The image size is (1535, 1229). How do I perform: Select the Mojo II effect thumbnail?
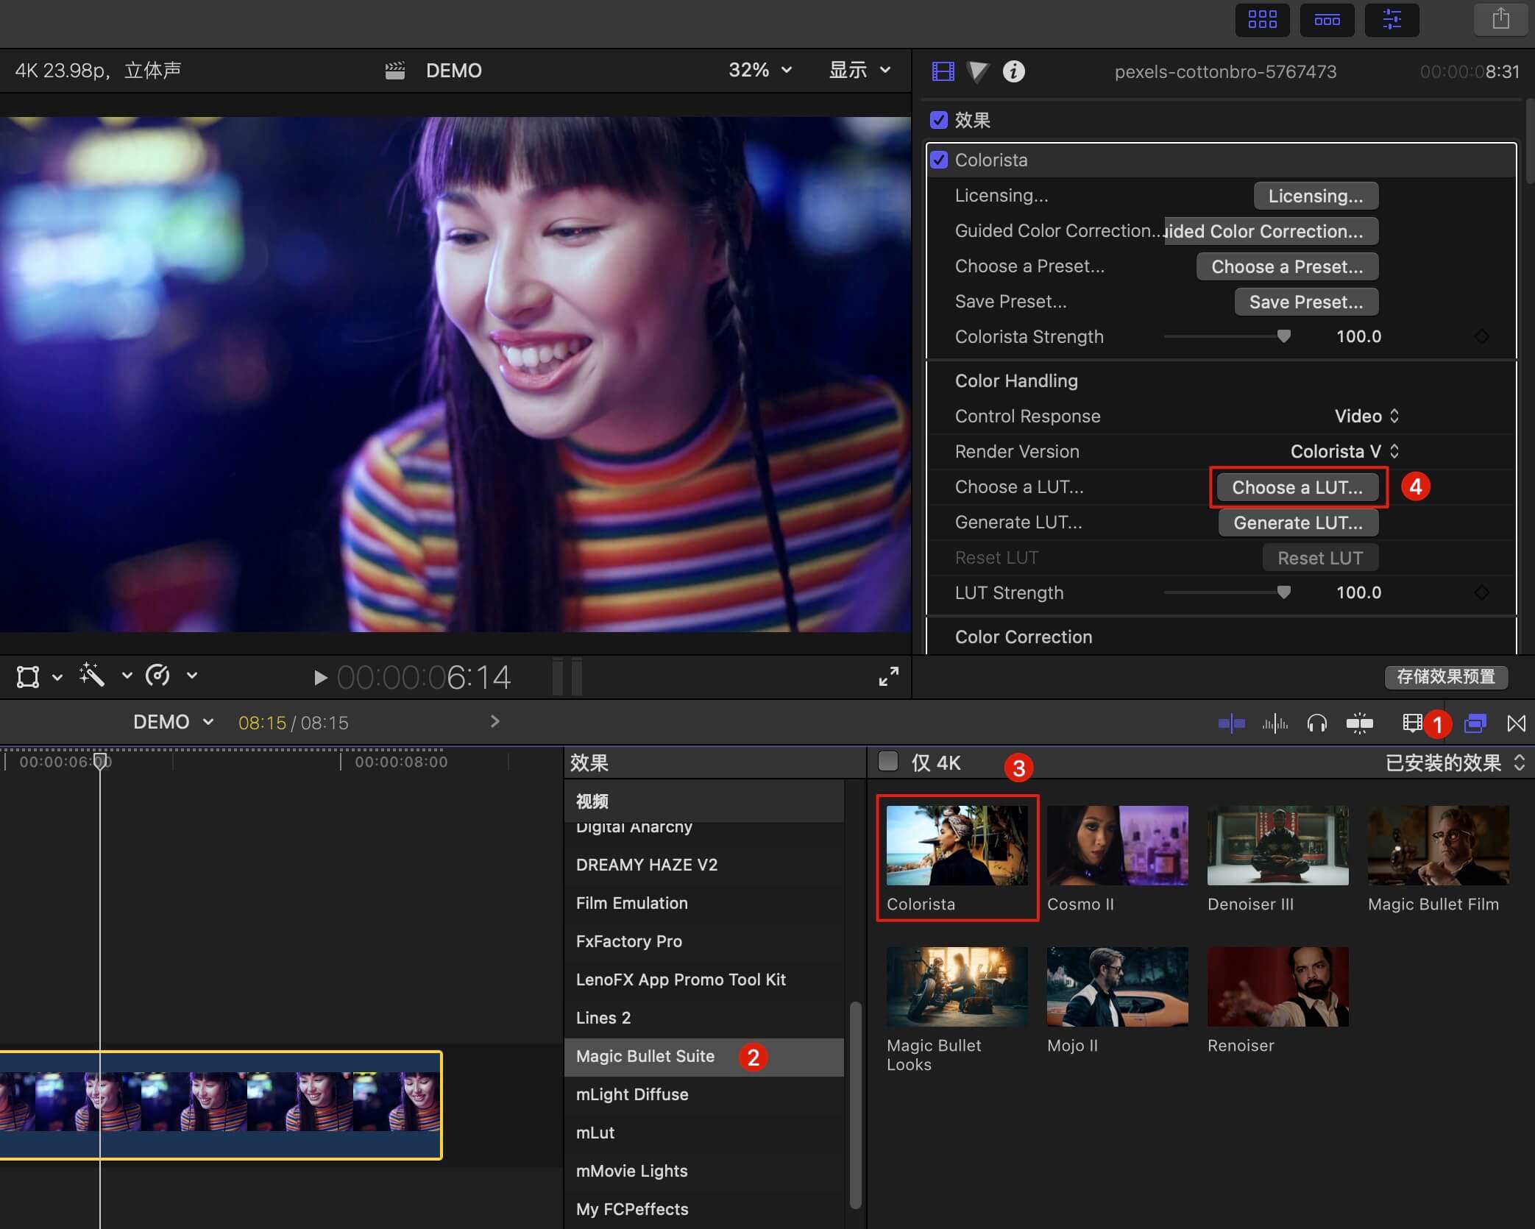point(1117,987)
